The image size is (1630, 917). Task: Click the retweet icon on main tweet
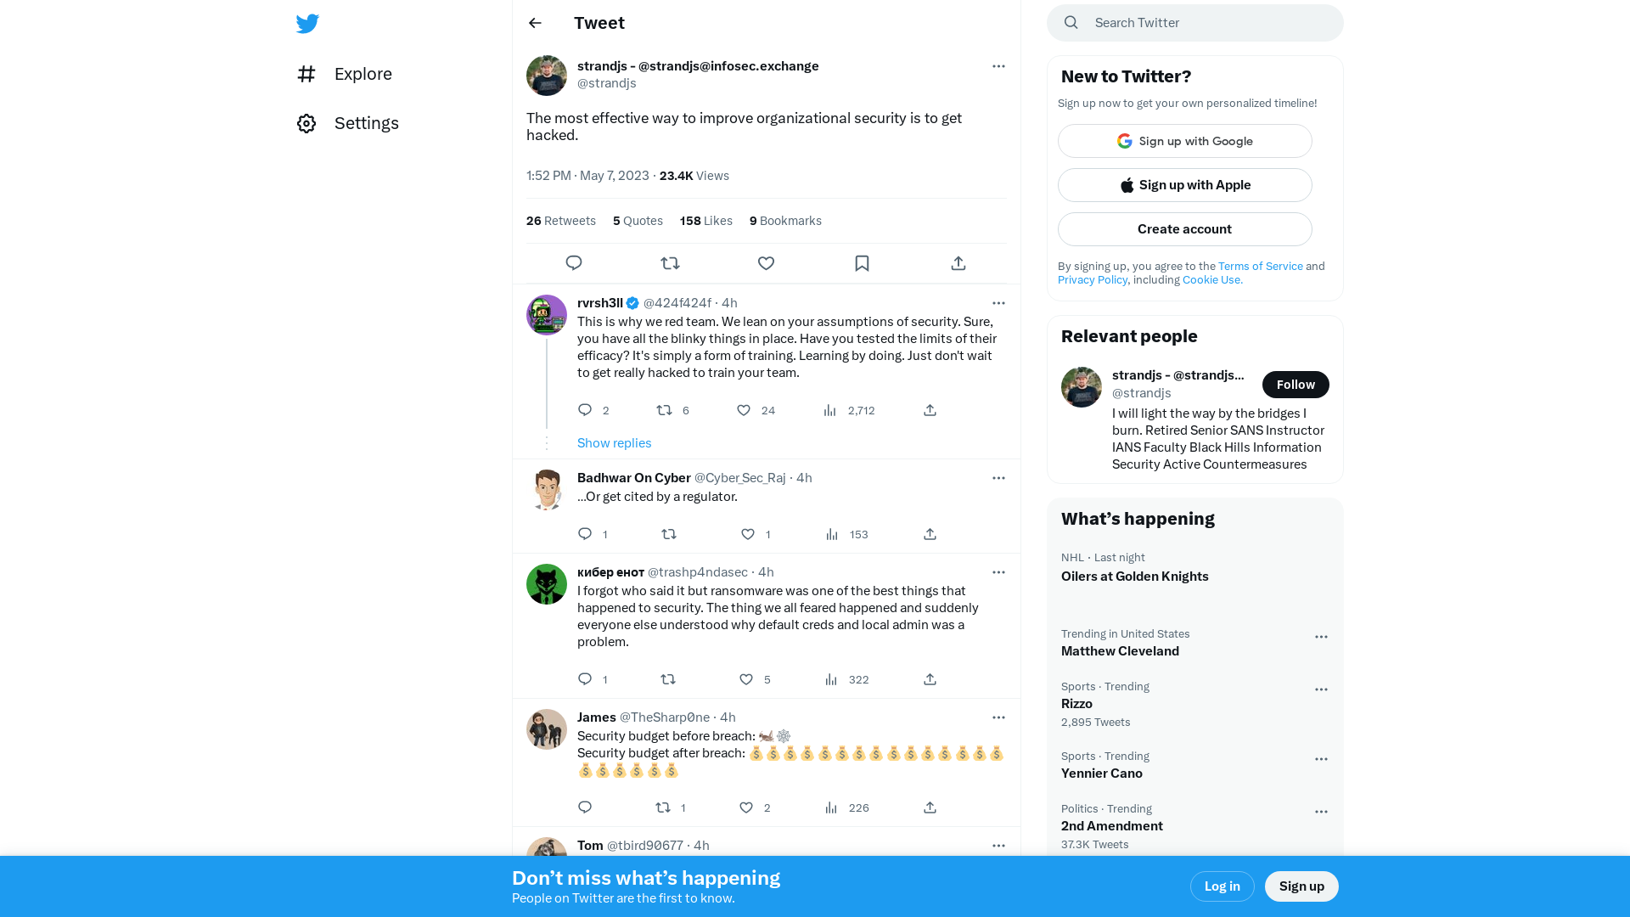(670, 262)
